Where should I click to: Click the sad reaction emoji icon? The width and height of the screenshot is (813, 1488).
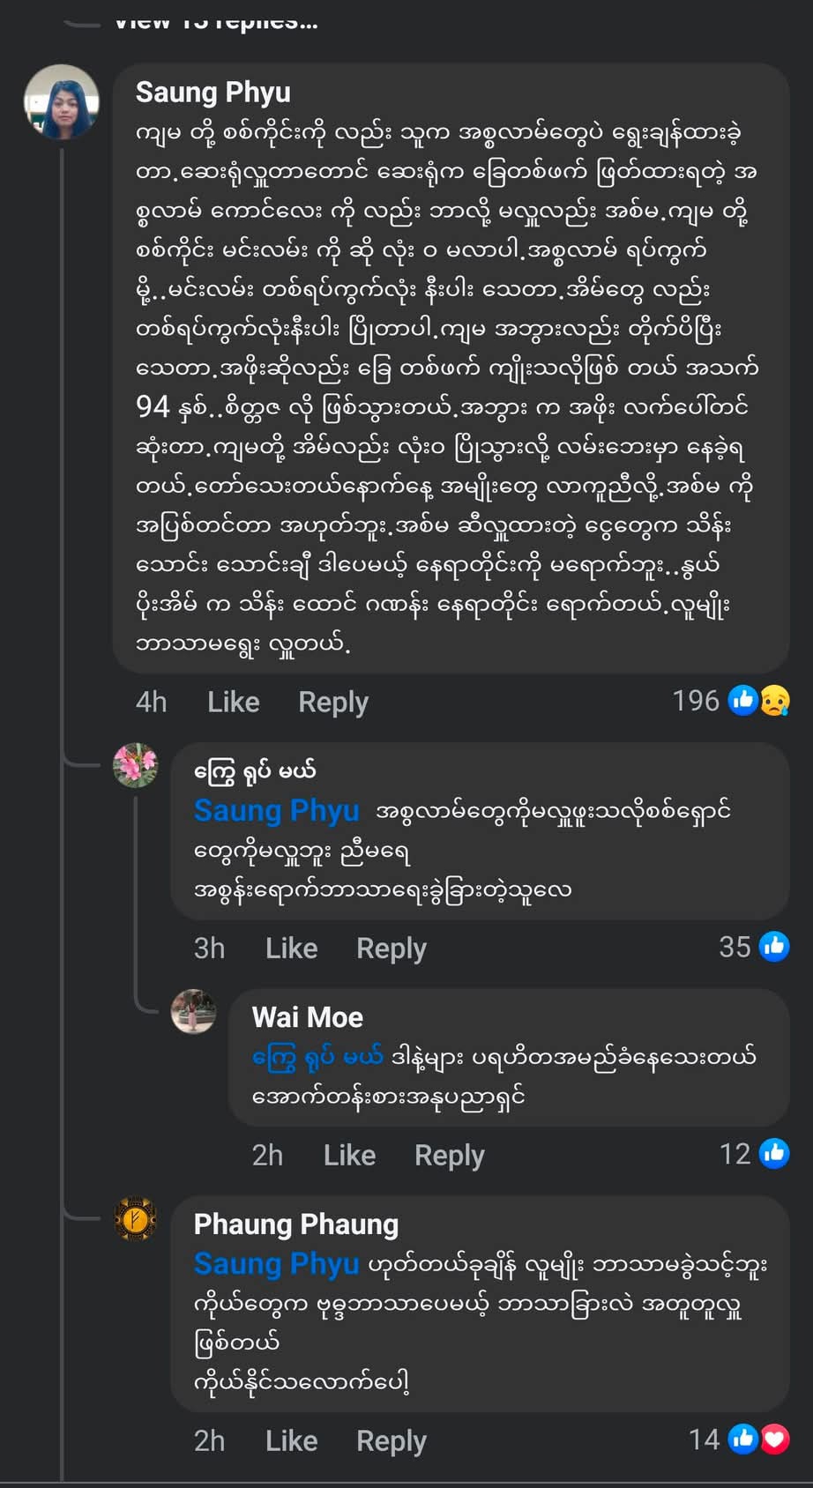pyautogui.click(x=775, y=701)
